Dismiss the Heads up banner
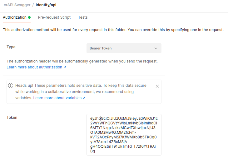 pos(157,86)
